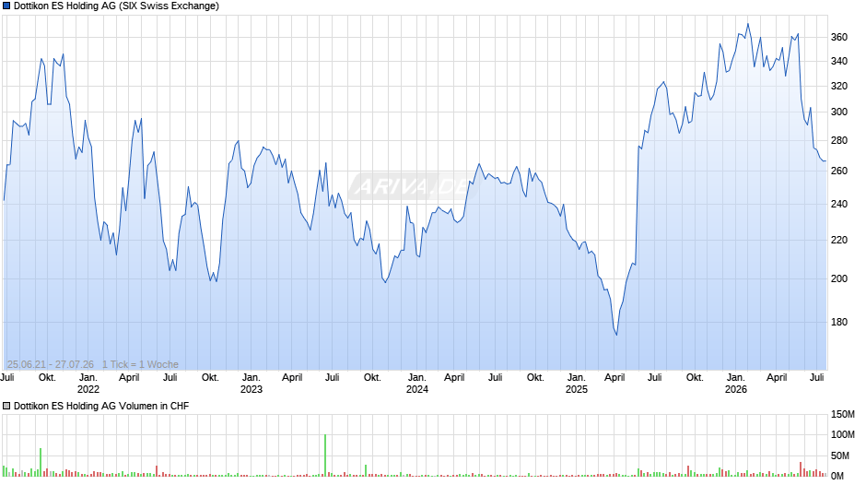The width and height of the screenshot is (866, 485).
Task: Click the 220 price axis label
Action: tap(839, 240)
